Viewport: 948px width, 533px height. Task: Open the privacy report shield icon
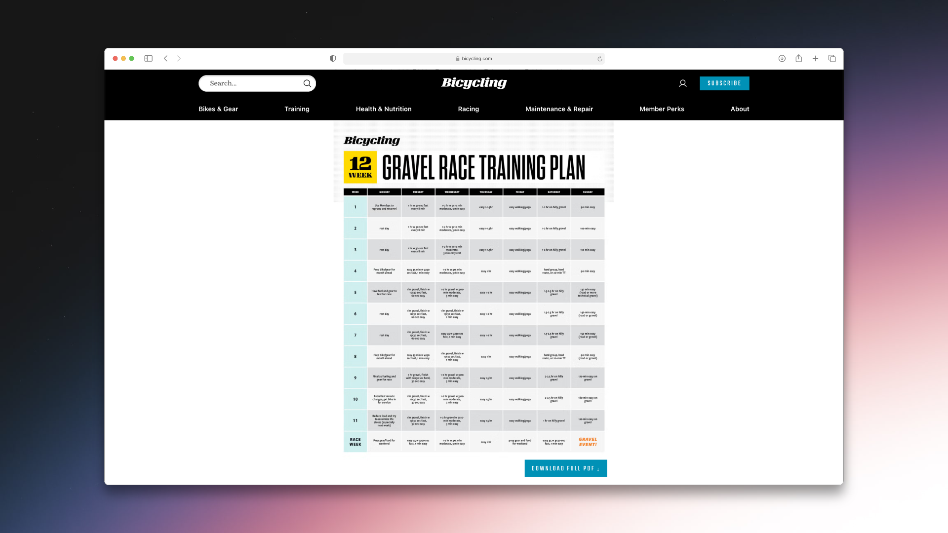333,58
